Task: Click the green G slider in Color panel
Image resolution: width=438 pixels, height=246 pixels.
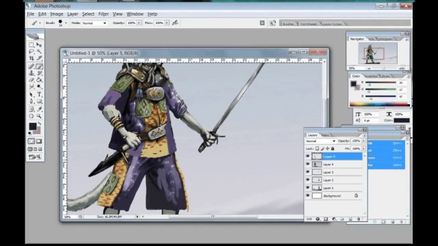Action: pos(381,90)
